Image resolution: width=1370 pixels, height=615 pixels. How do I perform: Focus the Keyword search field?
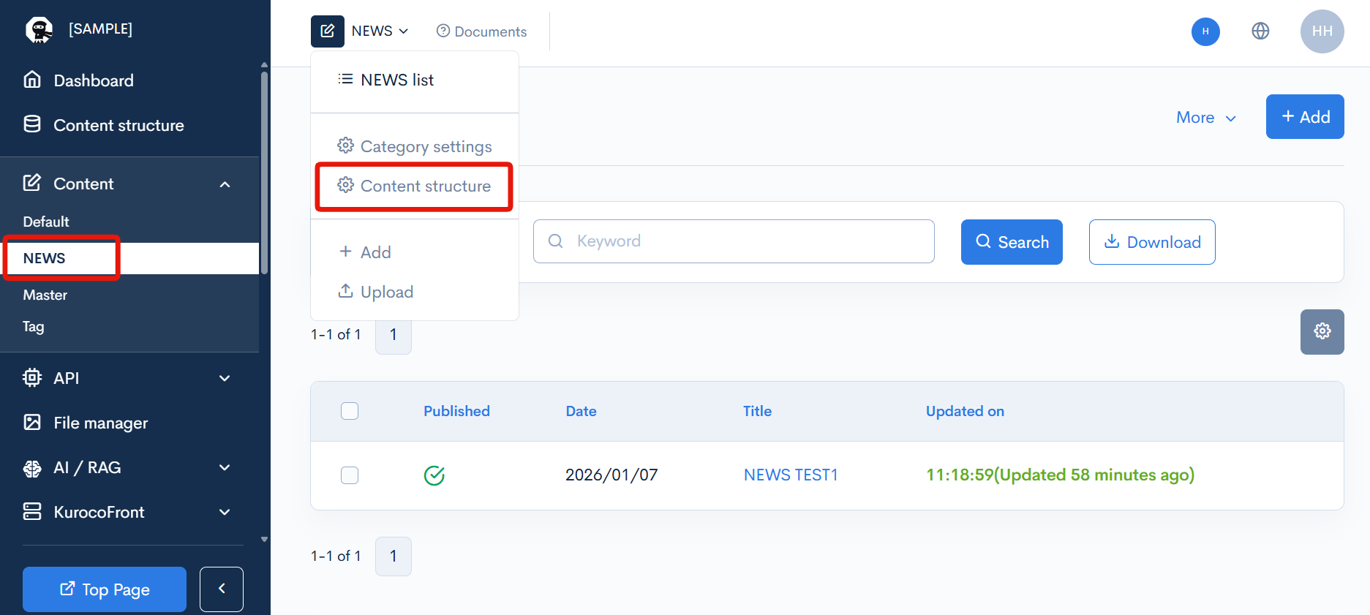click(x=734, y=241)
